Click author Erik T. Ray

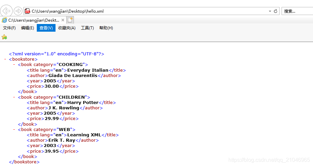(x=62, y=140)
